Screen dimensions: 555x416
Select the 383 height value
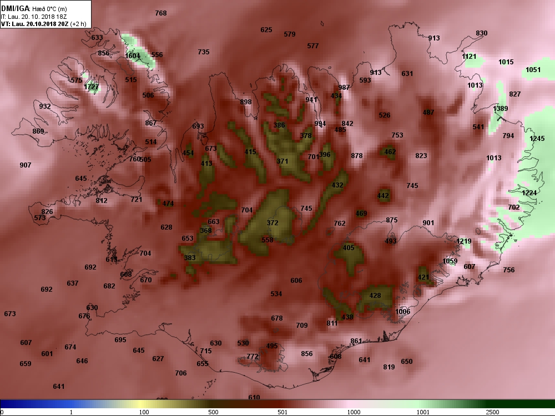(x=190, y=257)
